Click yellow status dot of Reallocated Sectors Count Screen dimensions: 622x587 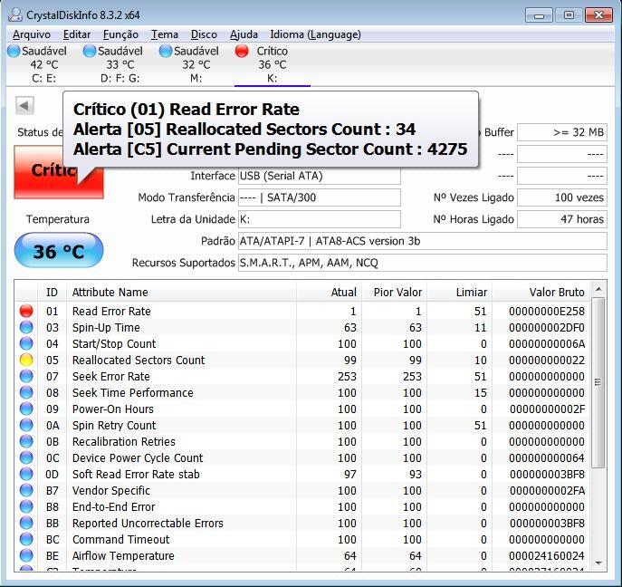pyautogui.click(x=26, y=360)
